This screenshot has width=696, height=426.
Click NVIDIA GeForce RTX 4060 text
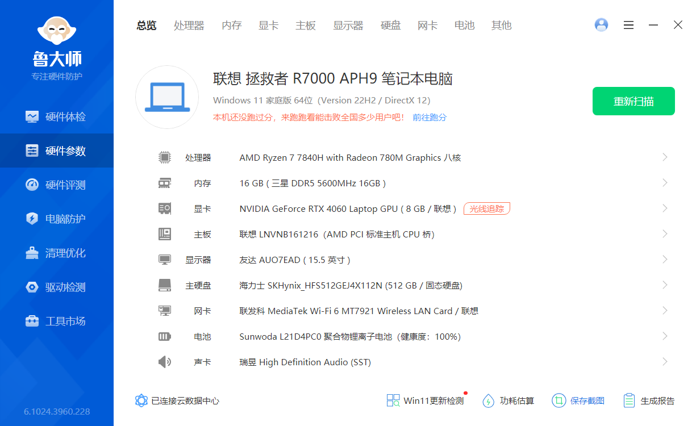click(348, 209)
